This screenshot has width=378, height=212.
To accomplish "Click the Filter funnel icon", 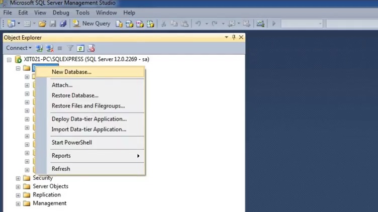I will [x=70, y=48].
